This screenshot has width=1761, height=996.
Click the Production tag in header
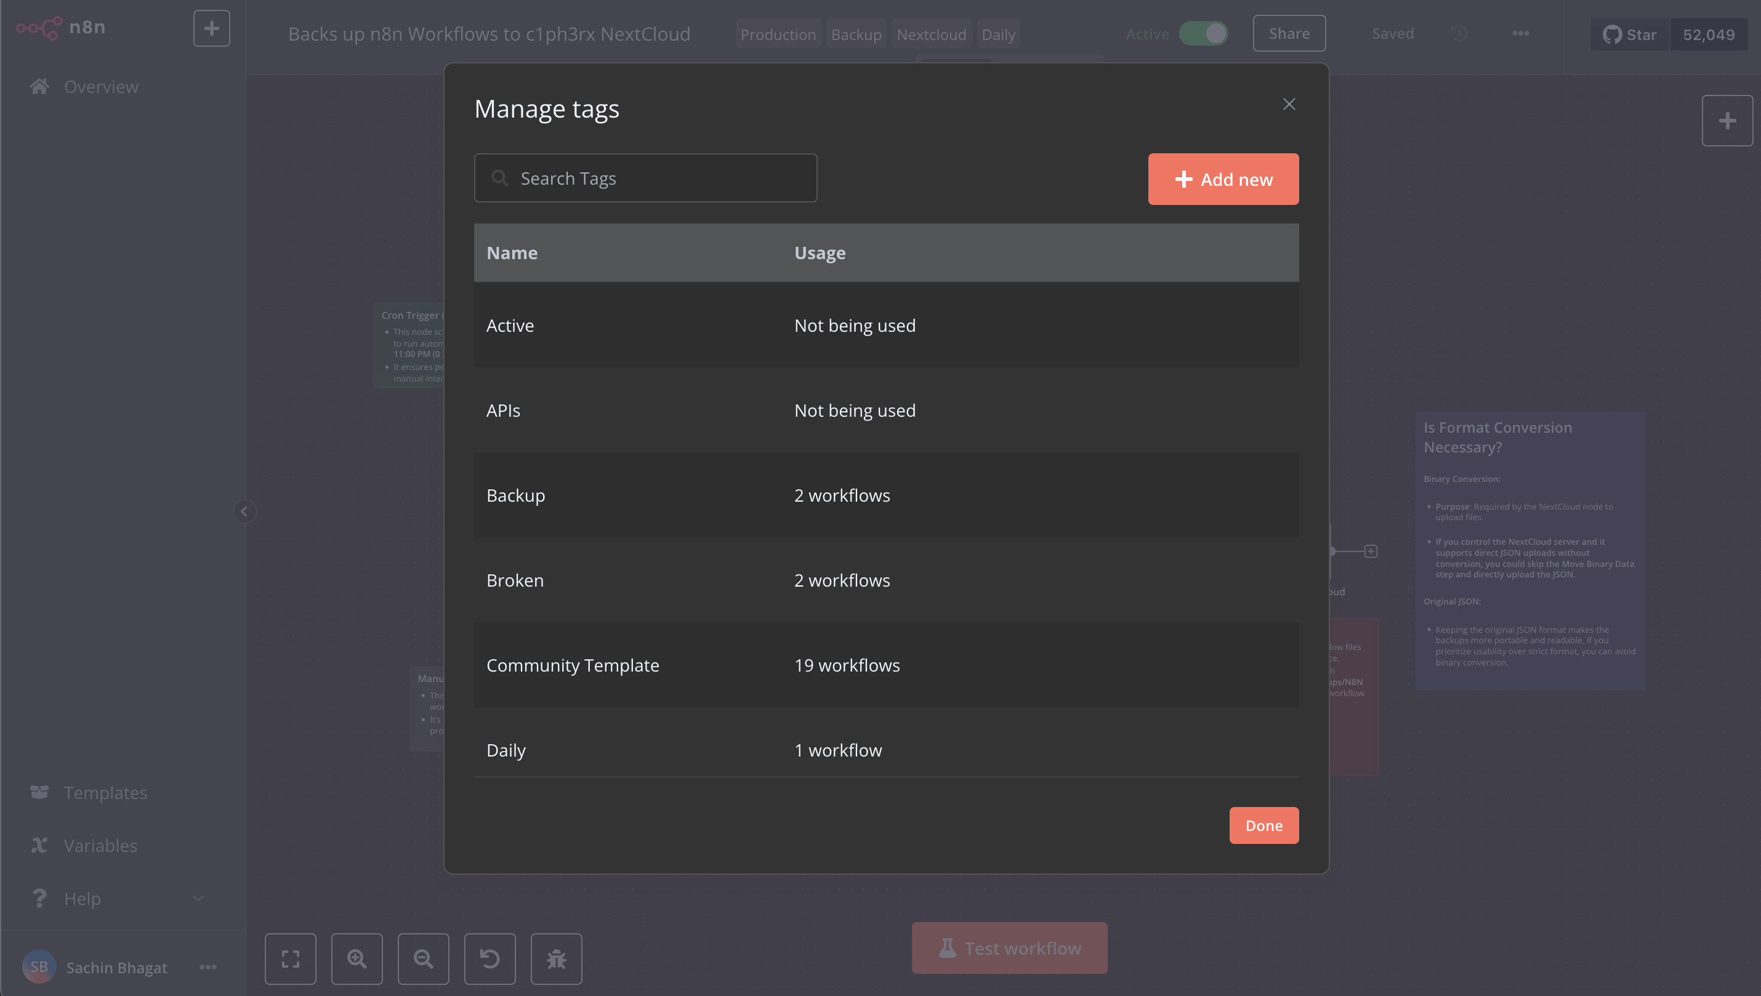(778, 34)
